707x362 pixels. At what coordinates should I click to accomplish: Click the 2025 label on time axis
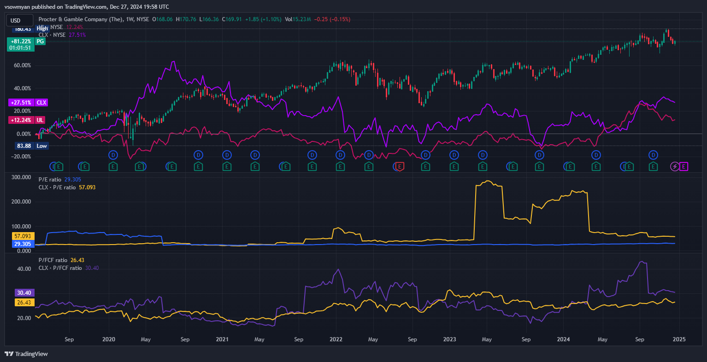(679, 339)
